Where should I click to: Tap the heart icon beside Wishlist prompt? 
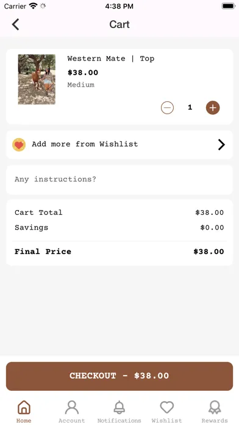(x=19, y=145)
